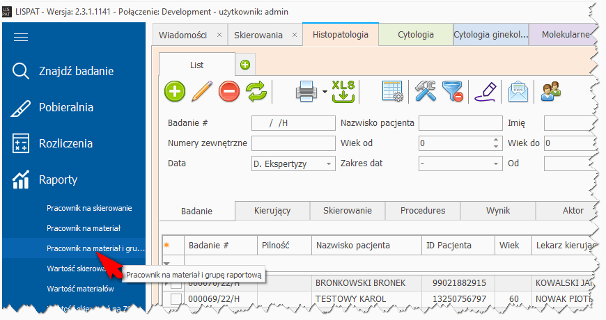This screenshot has width=606, height=320.
Task: Open Pracownik na materiał report link
Action: (84, 227)
